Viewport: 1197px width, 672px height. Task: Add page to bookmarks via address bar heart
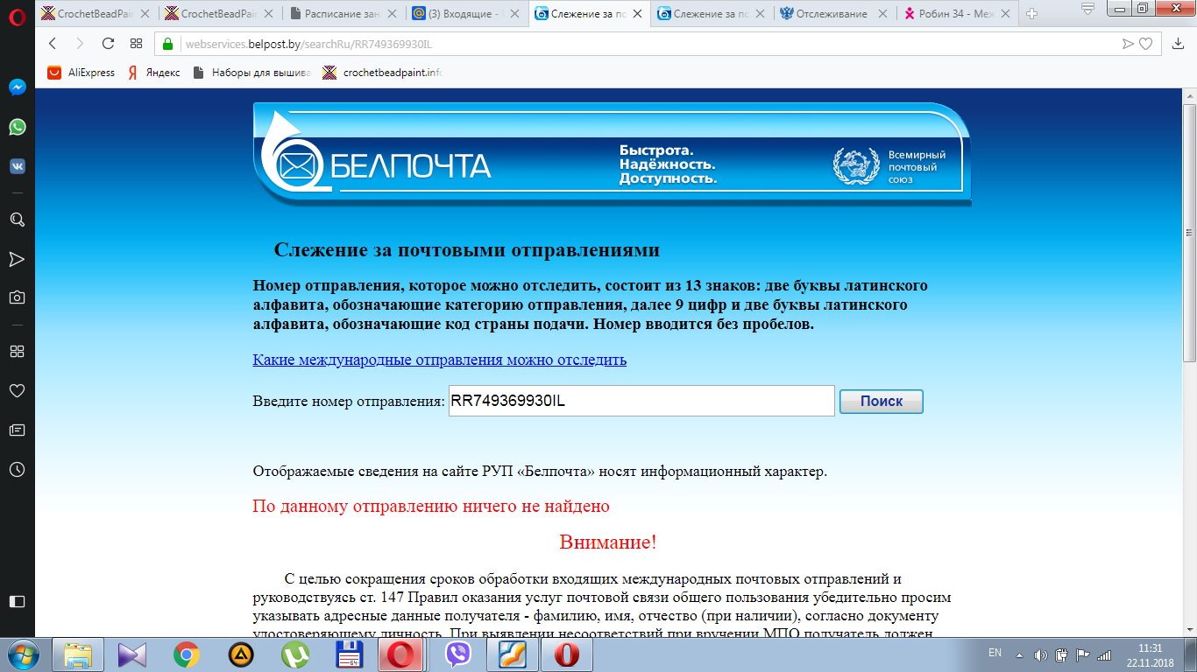coord(1145,44)
